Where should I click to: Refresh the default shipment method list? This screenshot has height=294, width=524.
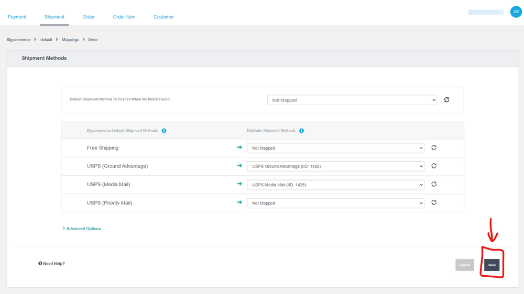point(446,100)
